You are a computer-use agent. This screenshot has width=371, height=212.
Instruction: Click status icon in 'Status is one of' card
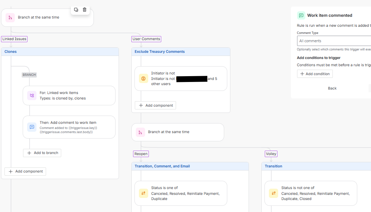[143, 193]
